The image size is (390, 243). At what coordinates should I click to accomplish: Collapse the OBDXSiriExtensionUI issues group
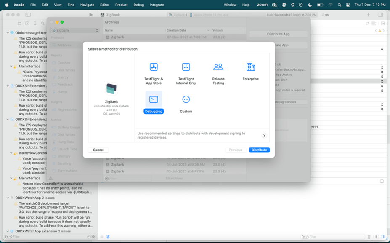tap(8, 120)
